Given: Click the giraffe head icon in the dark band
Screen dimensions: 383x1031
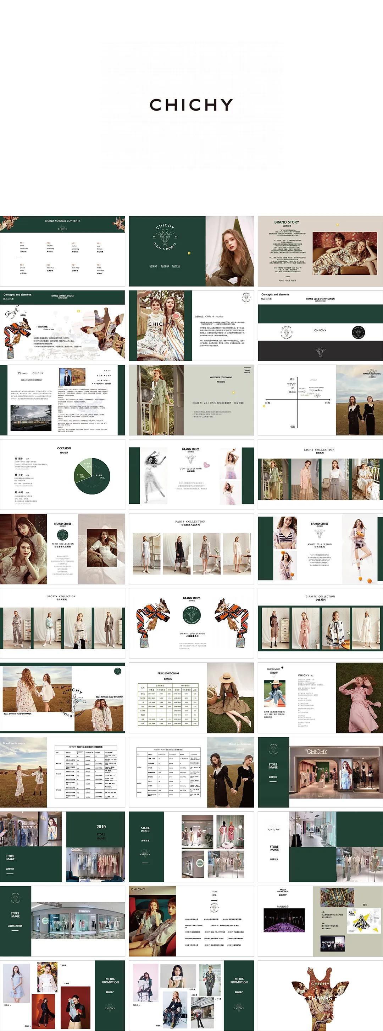Looking at the screenshot, I should pos(320,352).
